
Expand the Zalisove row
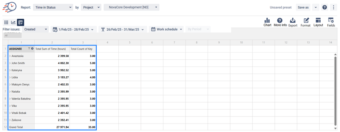(10, 120)
